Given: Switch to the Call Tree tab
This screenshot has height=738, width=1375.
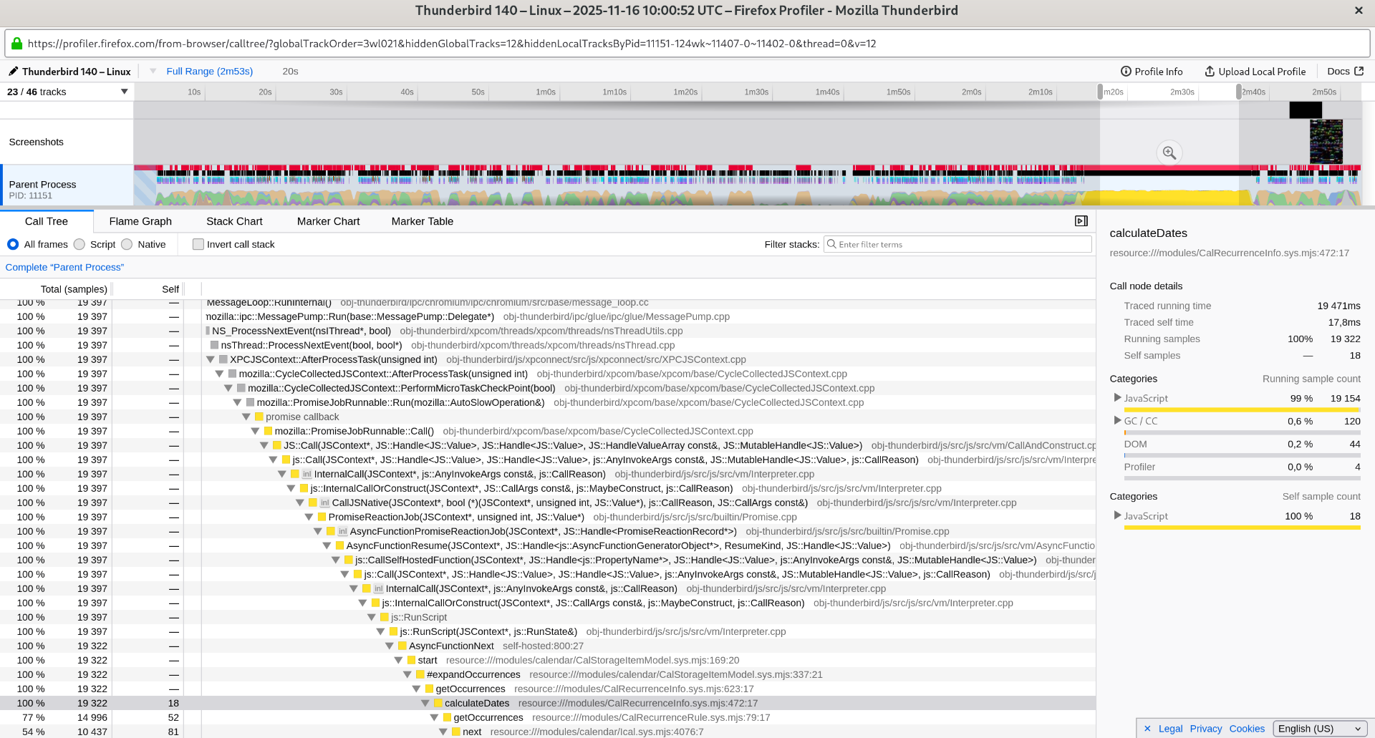Looking at the screenshot, I should [x=47, y=221].
